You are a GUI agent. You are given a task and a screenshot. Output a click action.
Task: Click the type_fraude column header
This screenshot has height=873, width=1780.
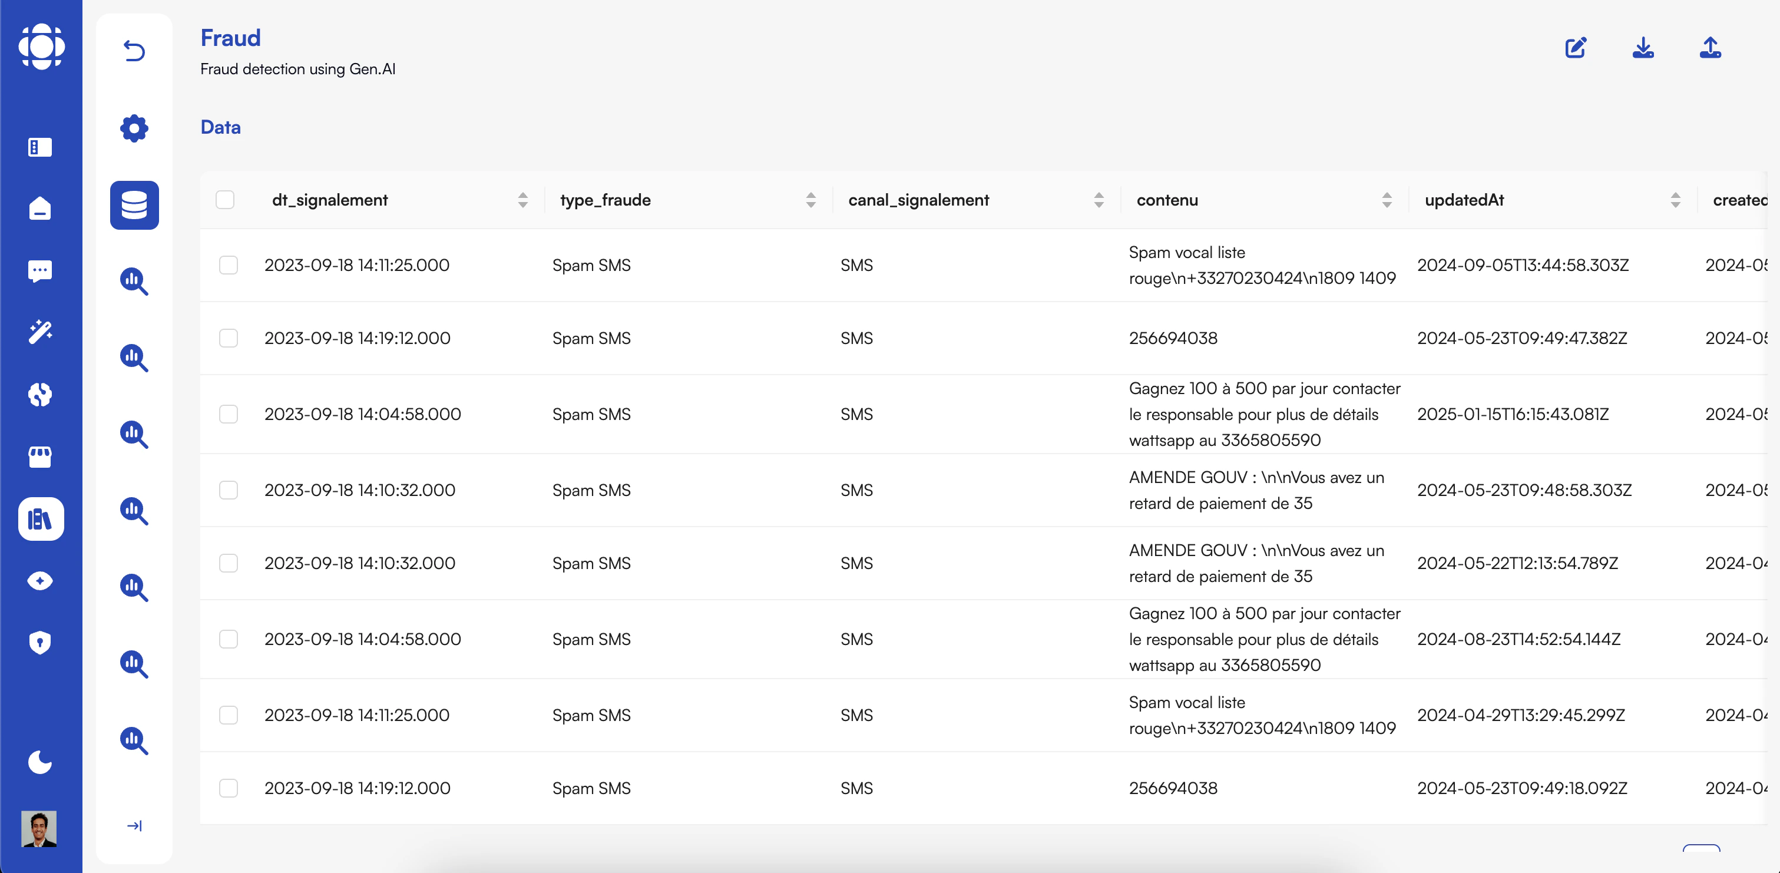pyautogui.click(x=606, y=200)
